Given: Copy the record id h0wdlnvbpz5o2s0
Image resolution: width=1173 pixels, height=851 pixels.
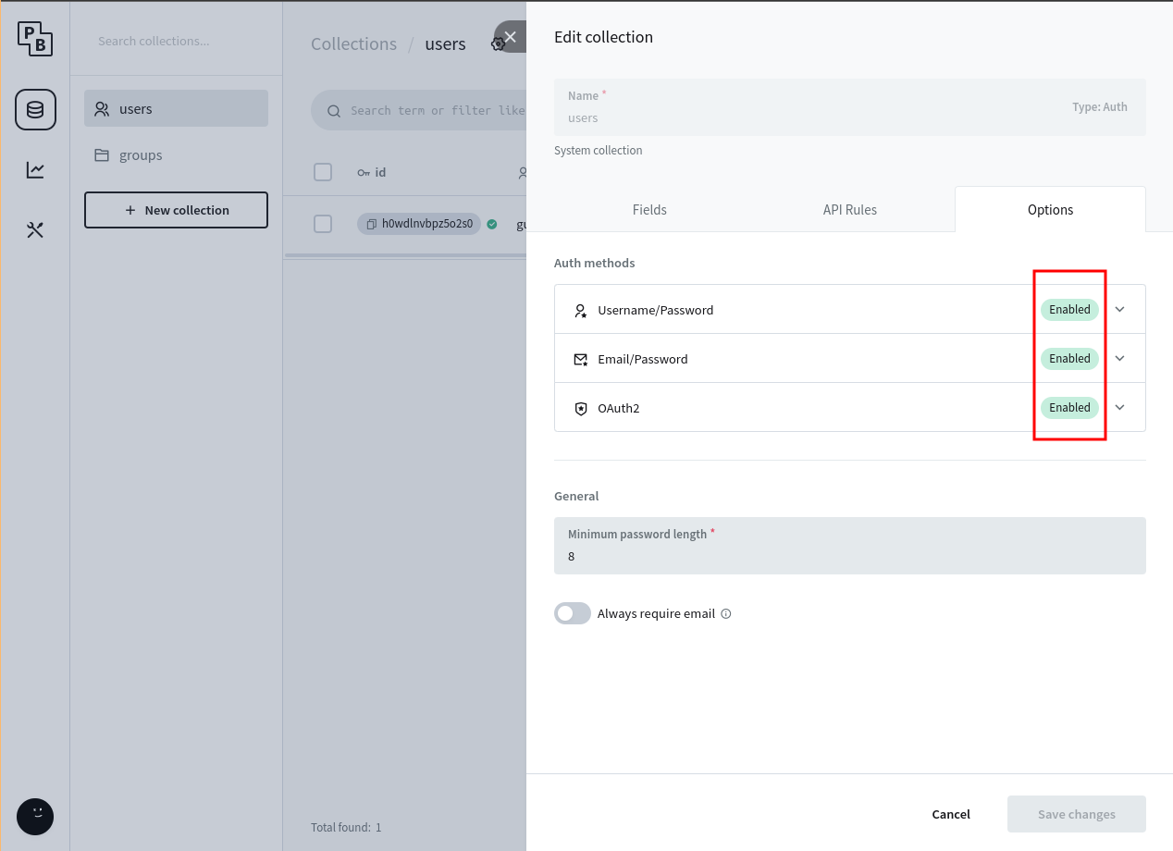Looking at the screenshot, I should 371,224.
